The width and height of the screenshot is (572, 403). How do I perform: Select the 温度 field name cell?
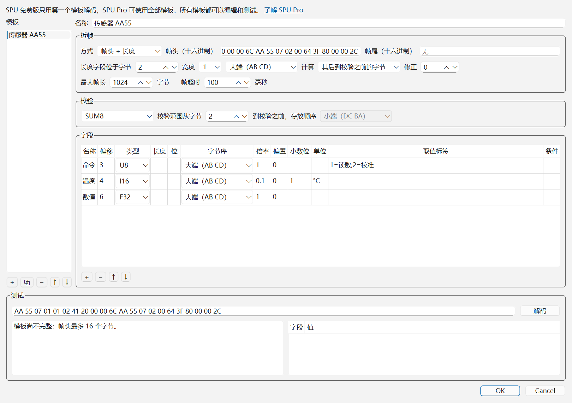click(89, 181)
